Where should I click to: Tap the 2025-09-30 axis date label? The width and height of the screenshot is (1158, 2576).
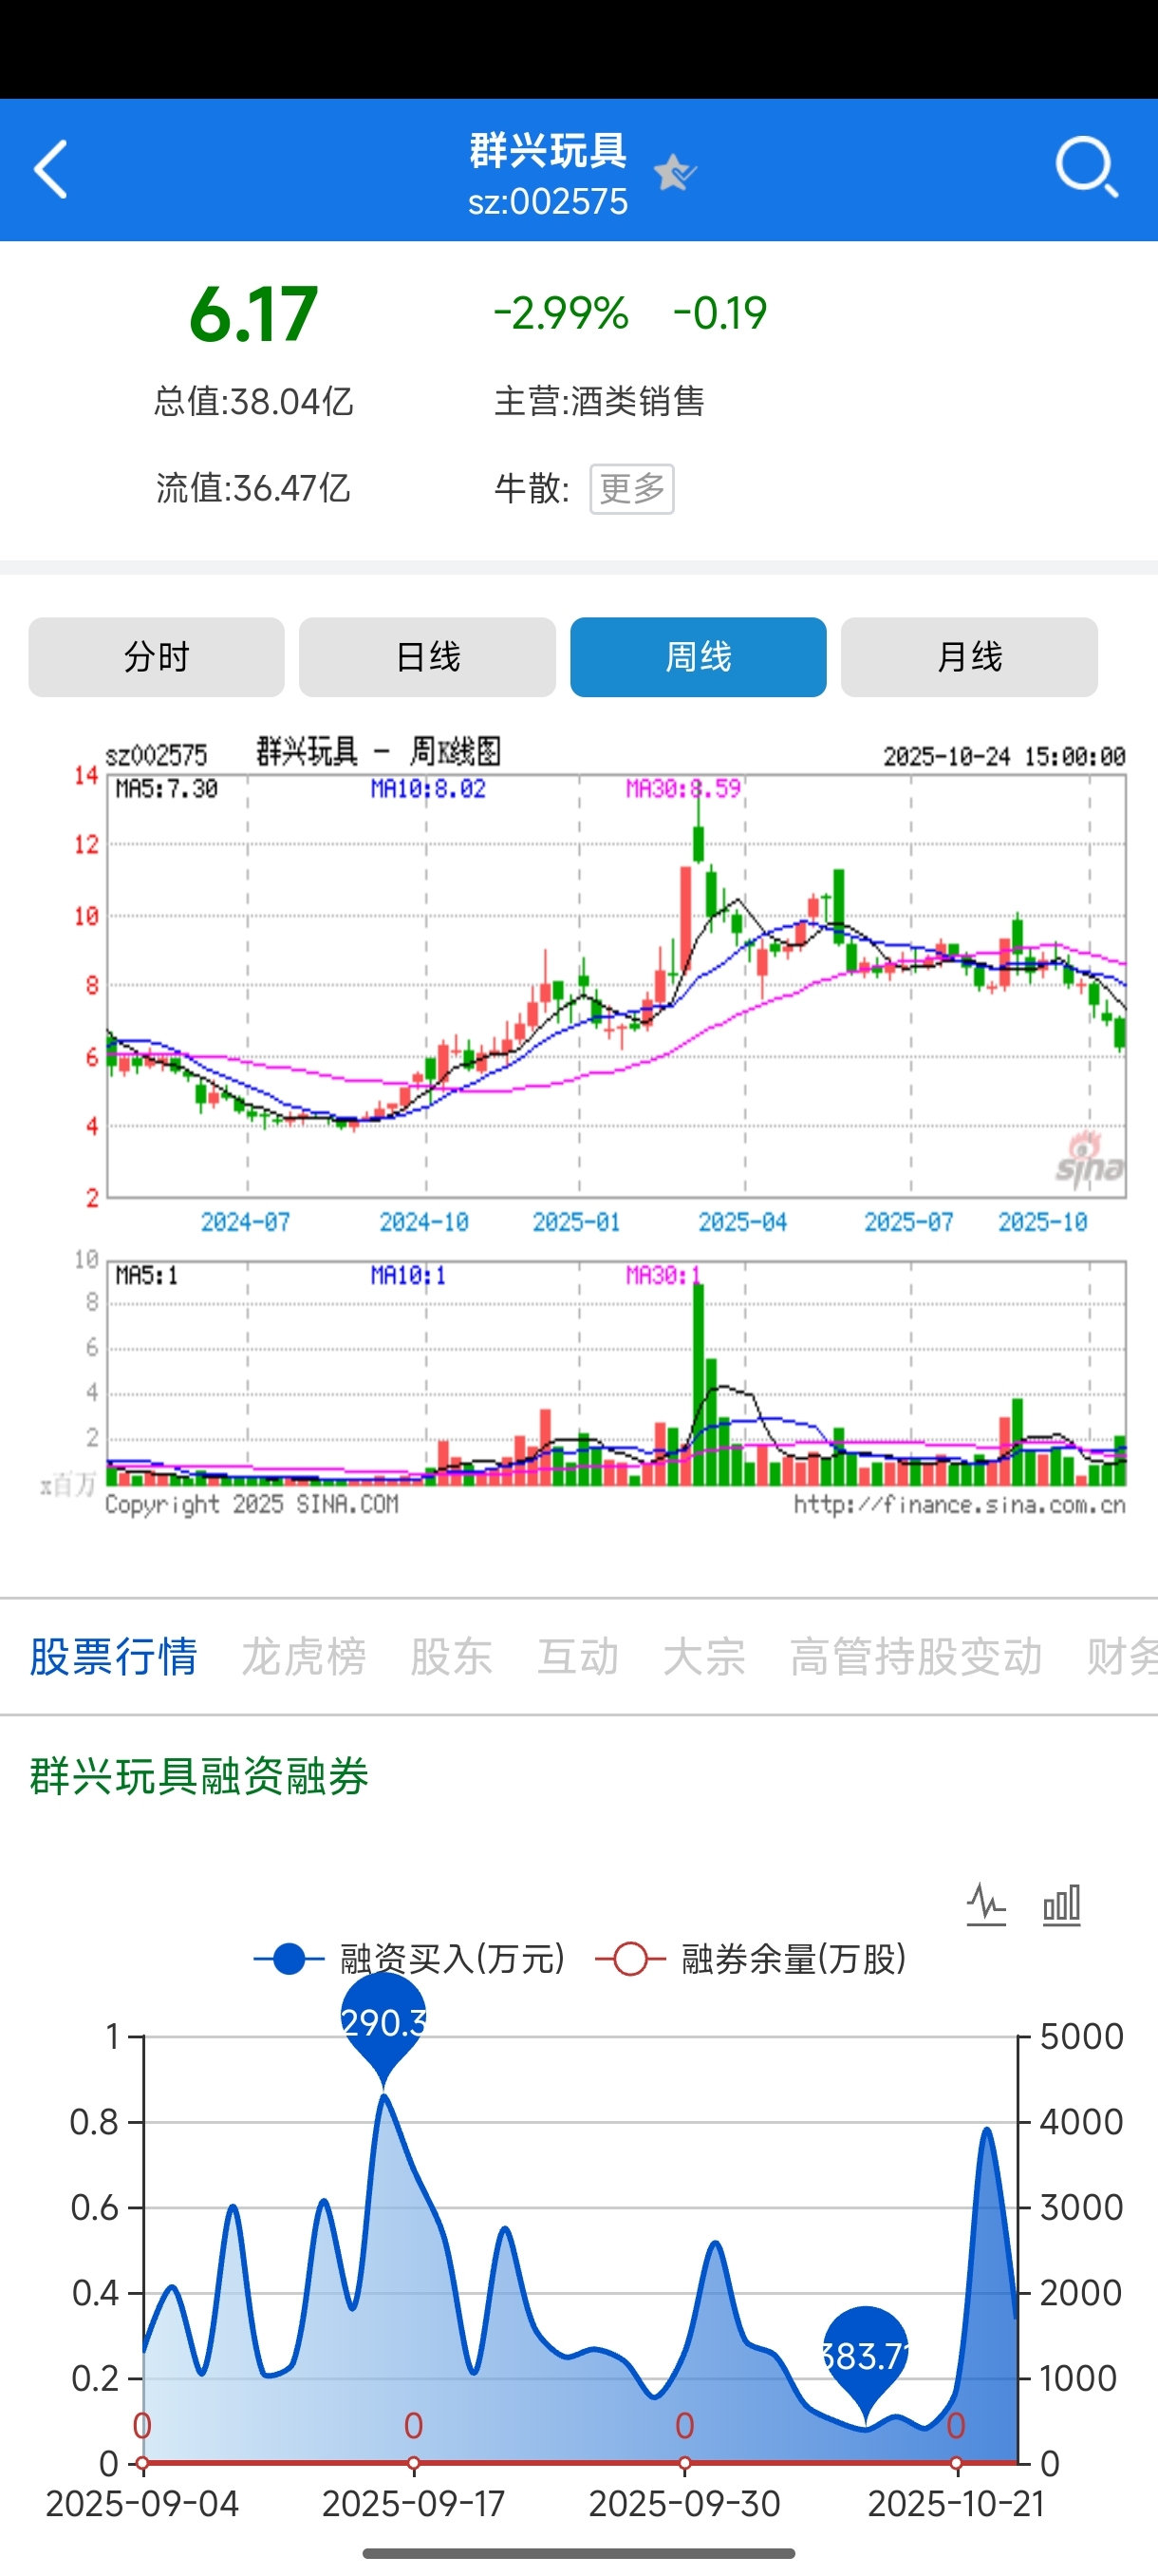[684, 2504]
